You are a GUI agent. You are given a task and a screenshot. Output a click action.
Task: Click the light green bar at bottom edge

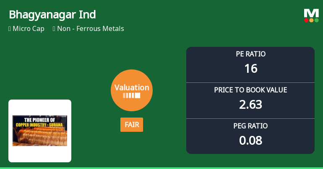tap(161, 168)
